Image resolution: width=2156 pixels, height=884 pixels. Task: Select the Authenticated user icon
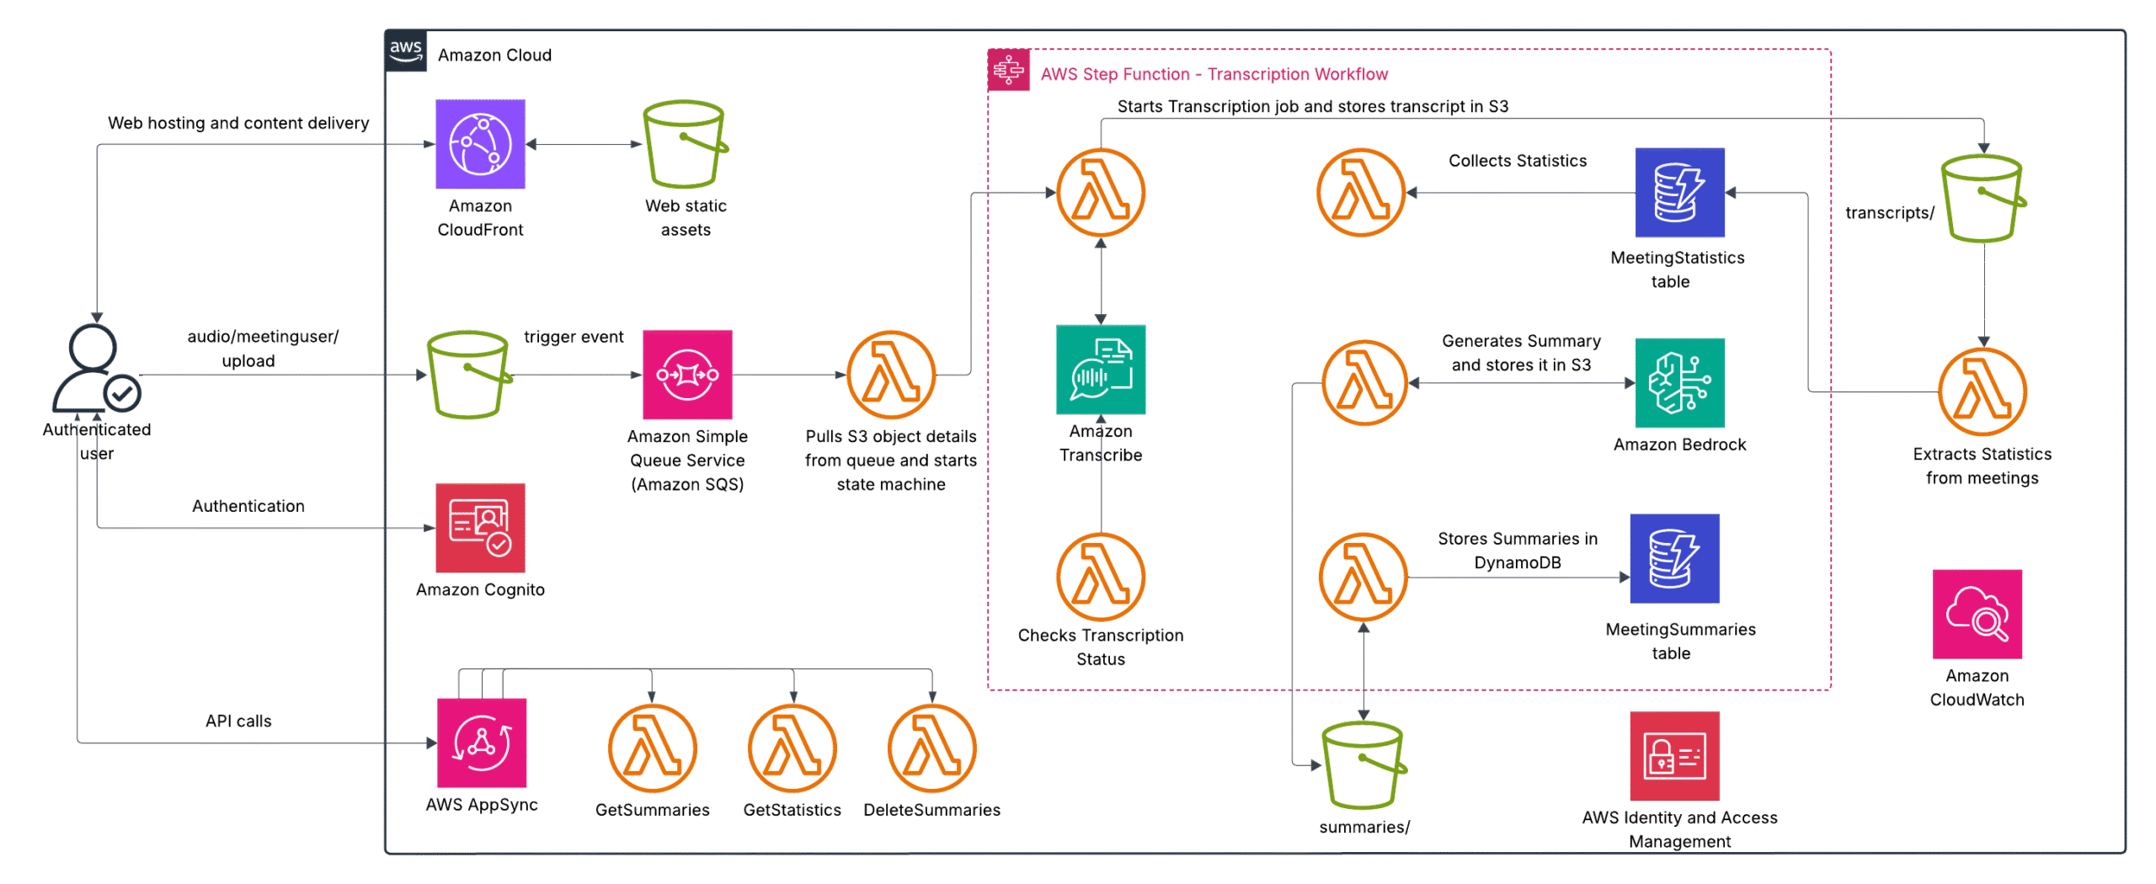coord(96,368)
